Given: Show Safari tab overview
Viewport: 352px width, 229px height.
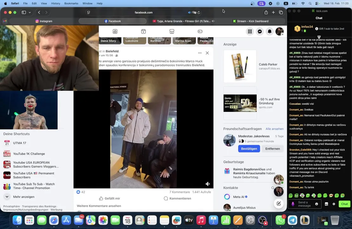Looking at the screenshot, I should (x=281, y=12).
